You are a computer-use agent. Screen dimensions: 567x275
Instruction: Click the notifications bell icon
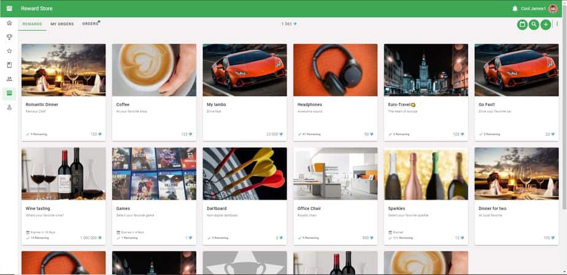point(515,9)
